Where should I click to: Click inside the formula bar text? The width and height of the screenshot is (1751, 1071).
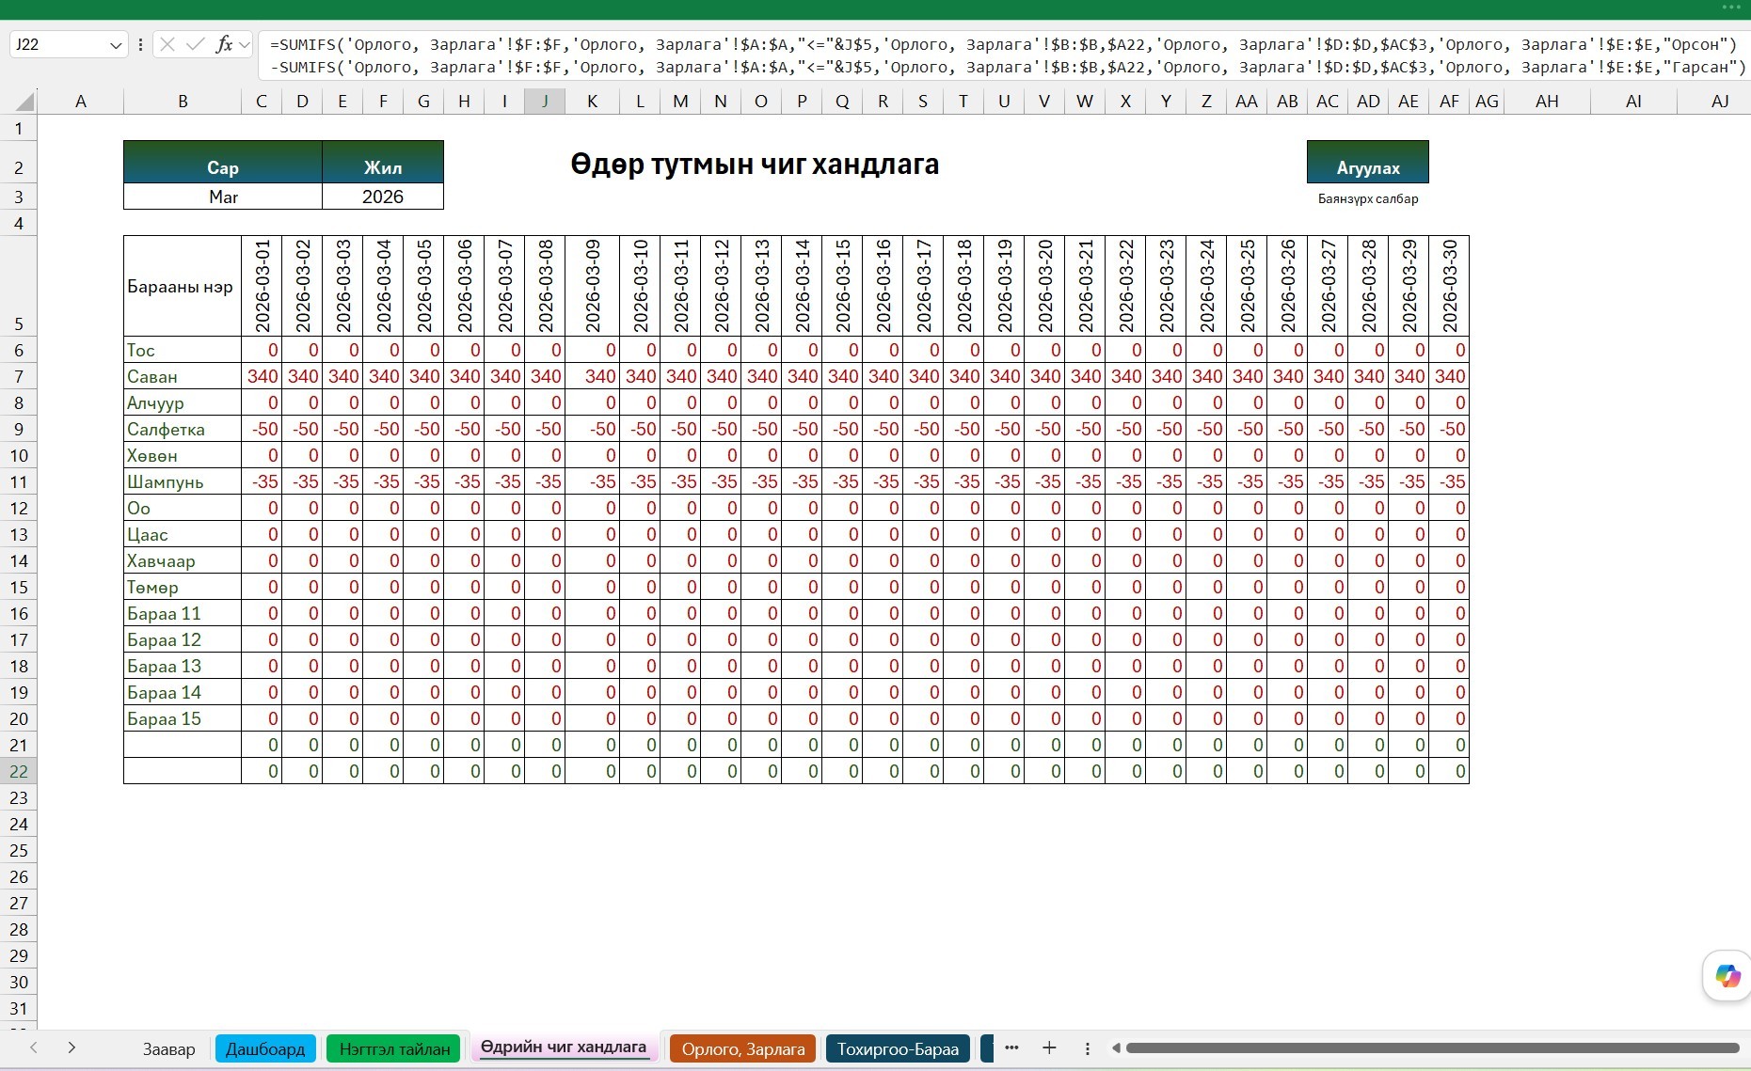pyautogui.click(x=1003, y=55)
